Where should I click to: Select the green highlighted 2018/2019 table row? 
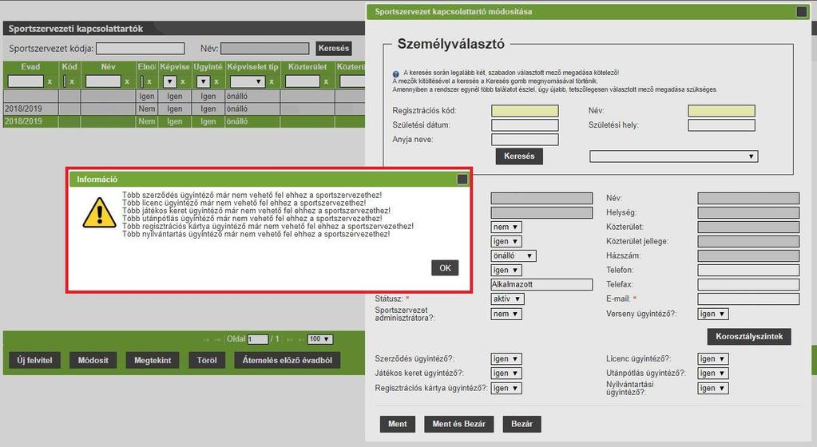[x=184, y=121]
